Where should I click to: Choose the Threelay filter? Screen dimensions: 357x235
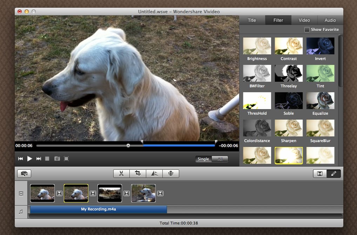click(289, 73)
